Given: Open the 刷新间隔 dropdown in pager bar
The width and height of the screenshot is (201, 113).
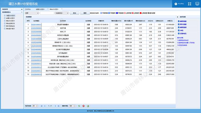Looking at the screenshot, I should (72, 106).
